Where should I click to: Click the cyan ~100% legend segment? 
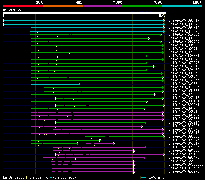pyautogui.click(x=182, y=6)
